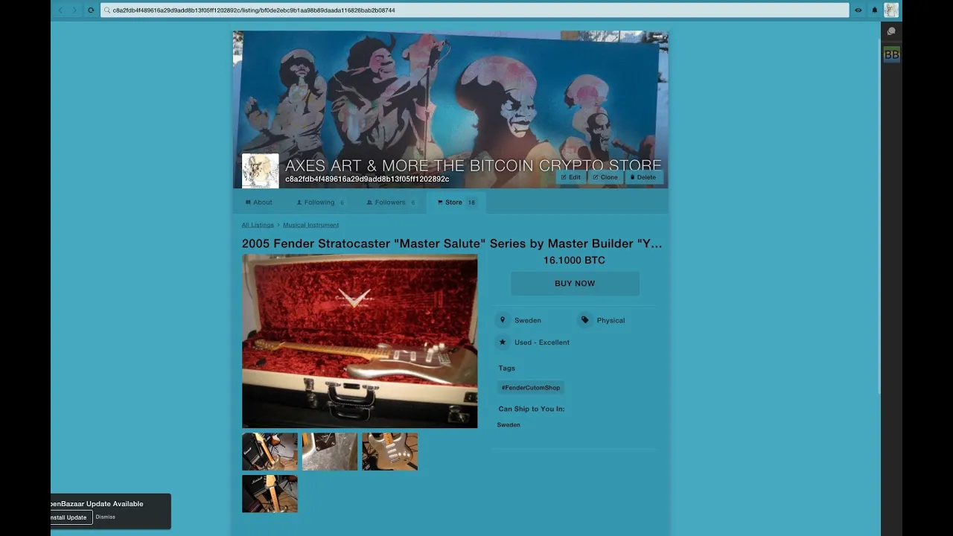Edit this listing

tap(571, 177)
